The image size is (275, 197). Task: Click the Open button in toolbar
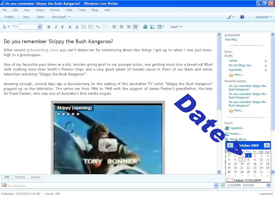click(x=41, y=17)
